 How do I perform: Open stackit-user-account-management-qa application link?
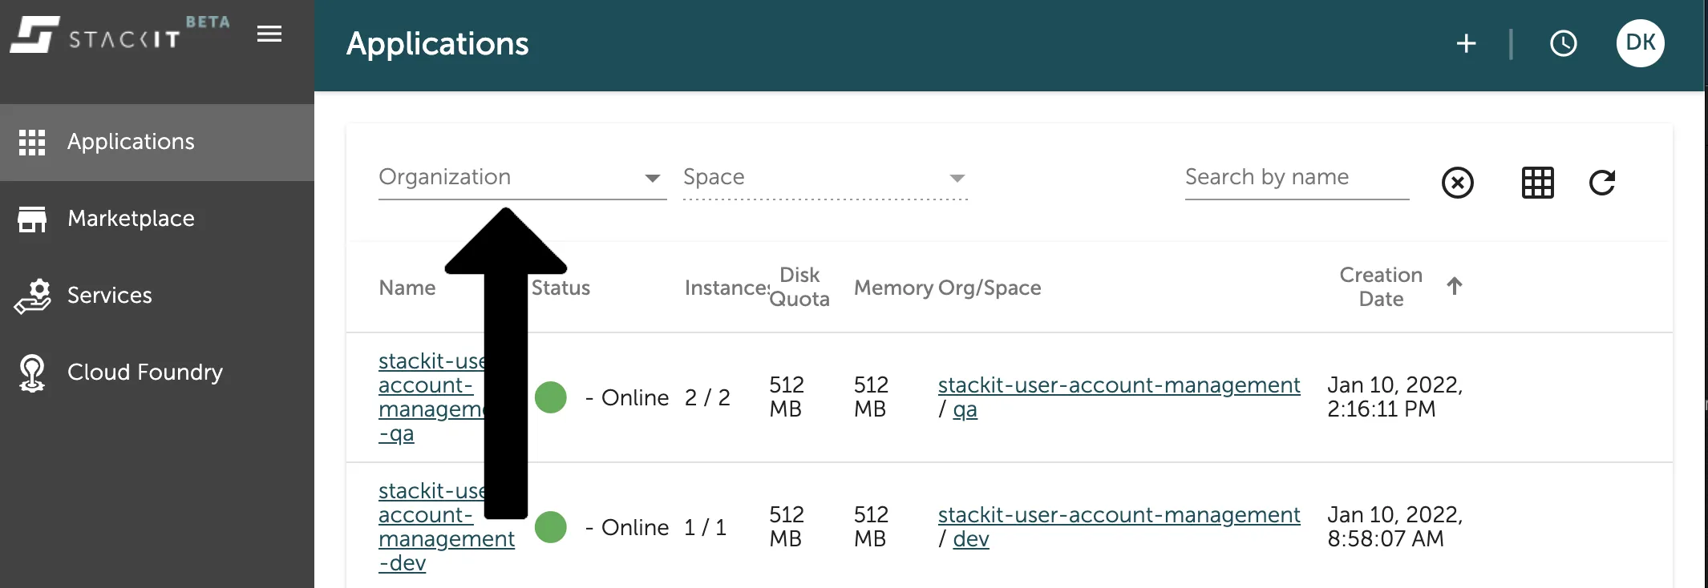[433, 397]
